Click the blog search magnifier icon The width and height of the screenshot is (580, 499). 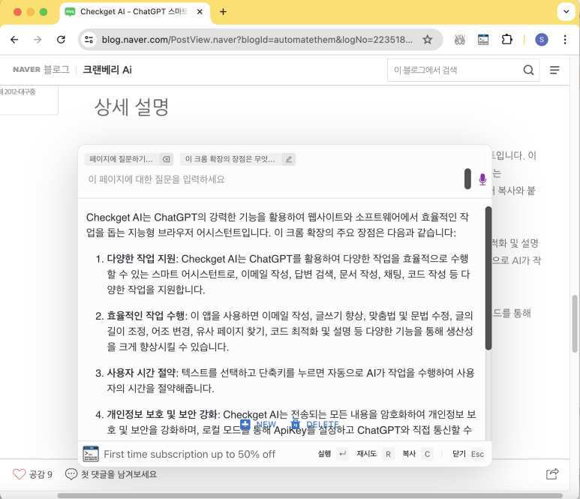pos(528,70)
